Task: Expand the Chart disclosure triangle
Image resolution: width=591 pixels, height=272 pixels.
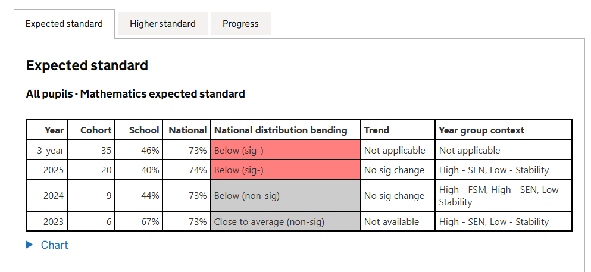Action: [30, 245]
